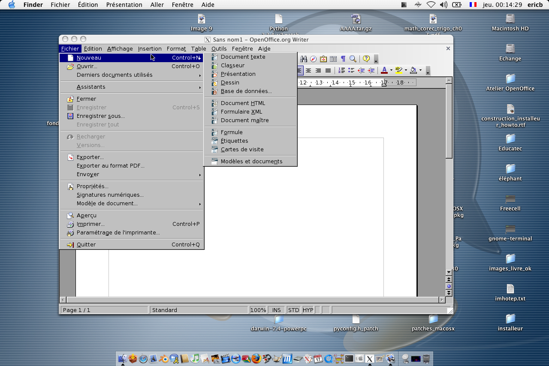Expand the Envoyer submenu
This screenshot has height=366, width=549.
coord(131,174)
